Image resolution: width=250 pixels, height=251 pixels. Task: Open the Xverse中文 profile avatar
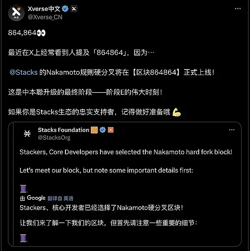click(16, 13)
